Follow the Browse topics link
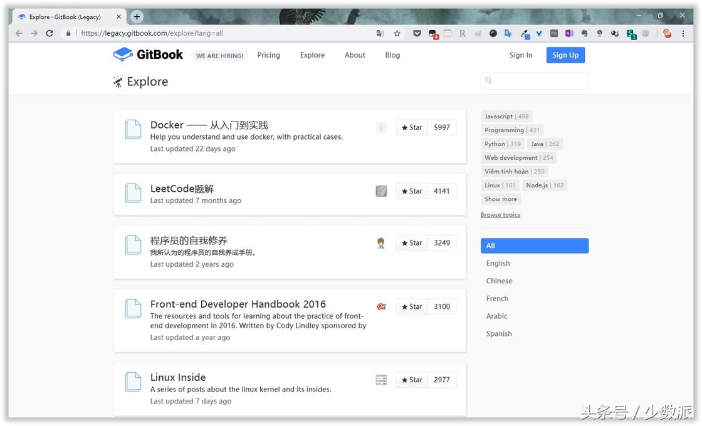The image size is (702, 426). click(x=500, y=215)
